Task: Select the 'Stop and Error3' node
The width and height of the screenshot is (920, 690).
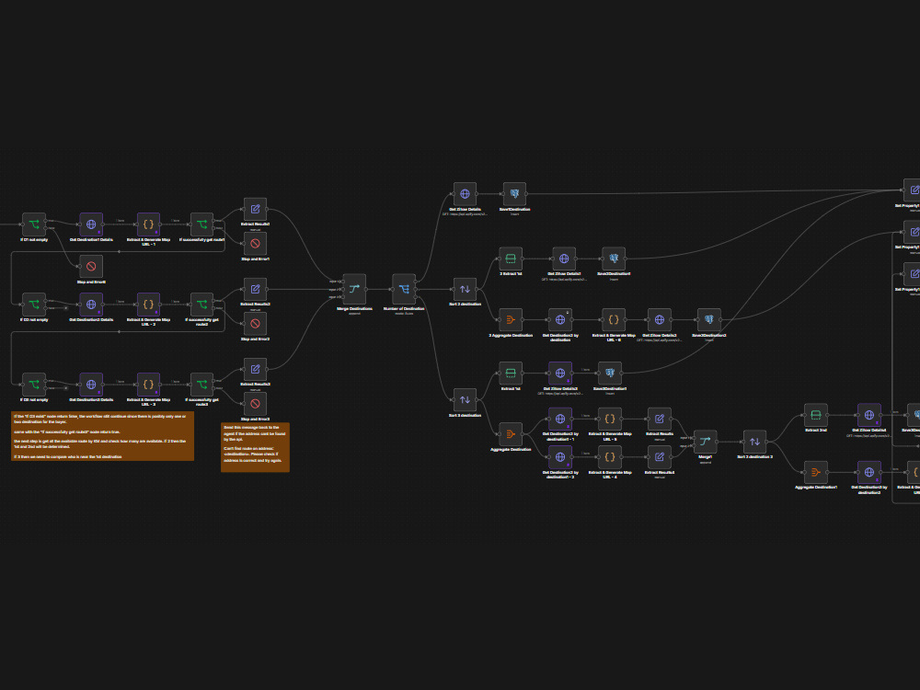Action: [x=255, y=404]
